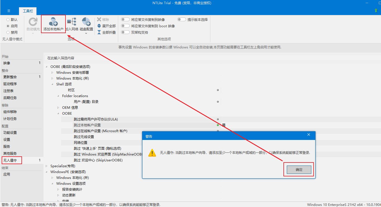Click the 展开全部 expand all icon
The width and height of the screenshot is (381, 207).
(99, 26)
